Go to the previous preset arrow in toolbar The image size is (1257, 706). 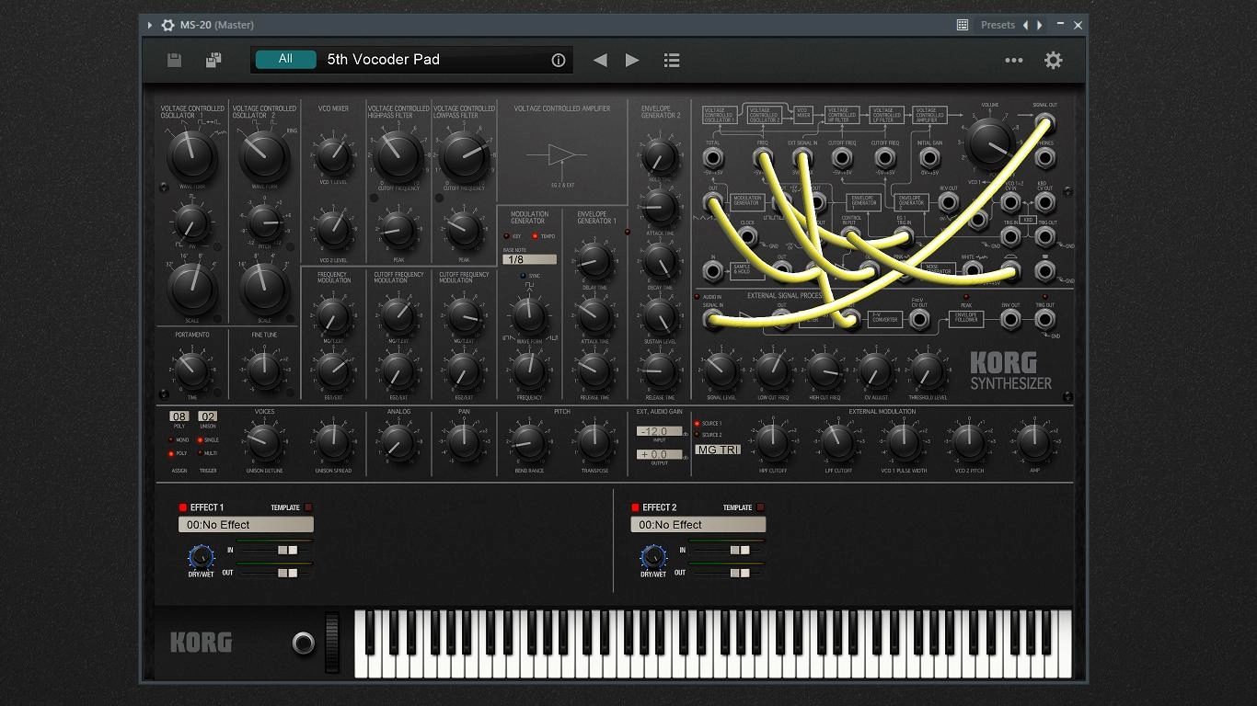(600, 60)
